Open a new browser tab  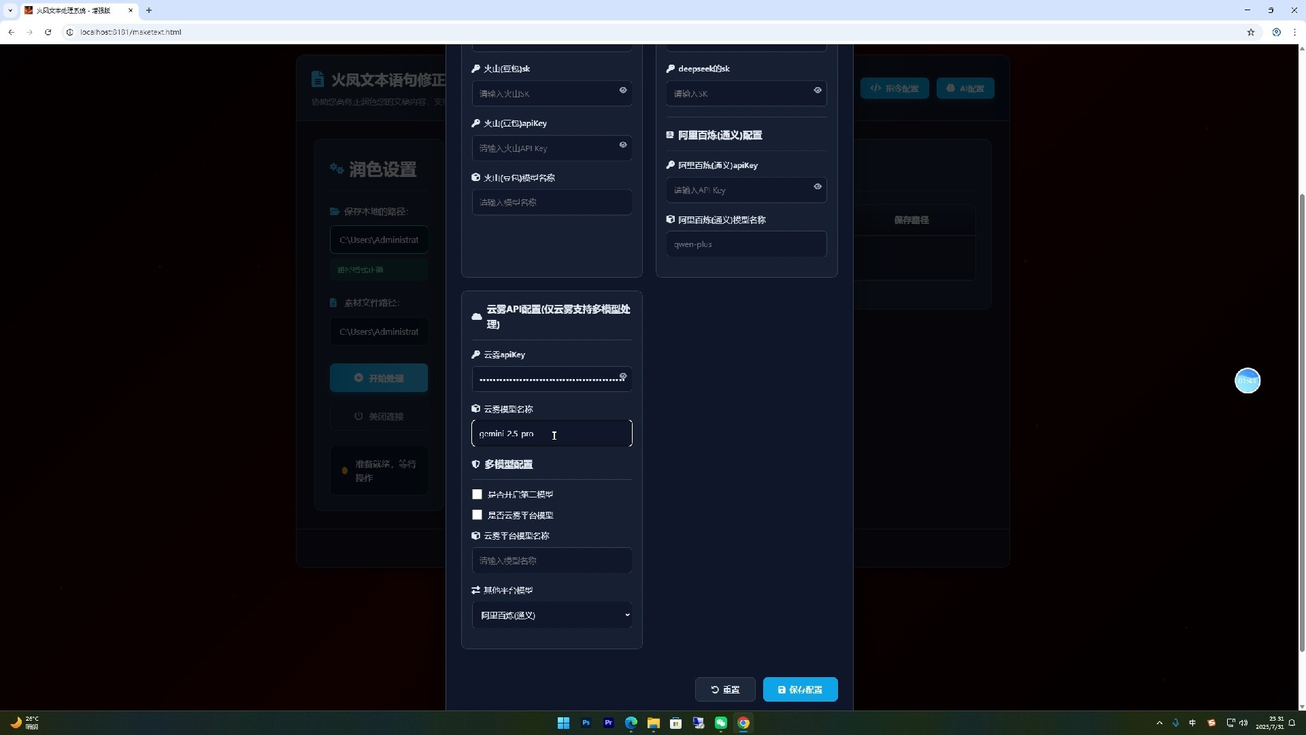pyautogui.click(x=149, y=10)
